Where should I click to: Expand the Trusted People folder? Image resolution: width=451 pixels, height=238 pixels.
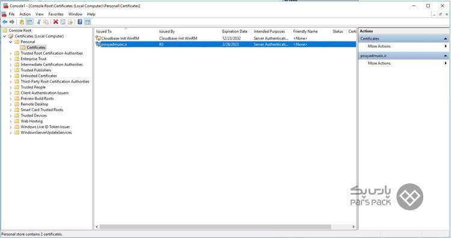[11, 87]
